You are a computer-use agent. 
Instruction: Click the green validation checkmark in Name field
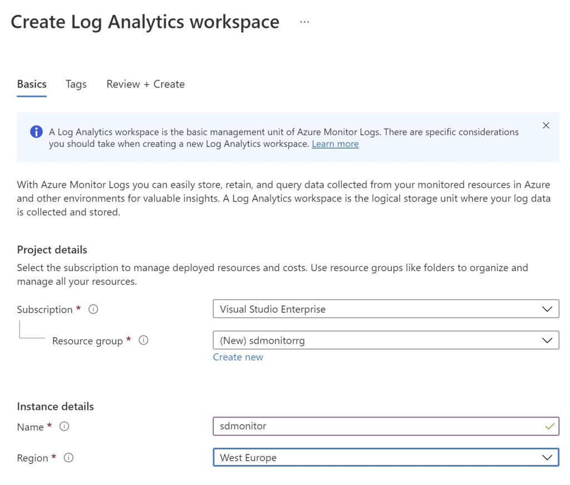coord(549,427)
